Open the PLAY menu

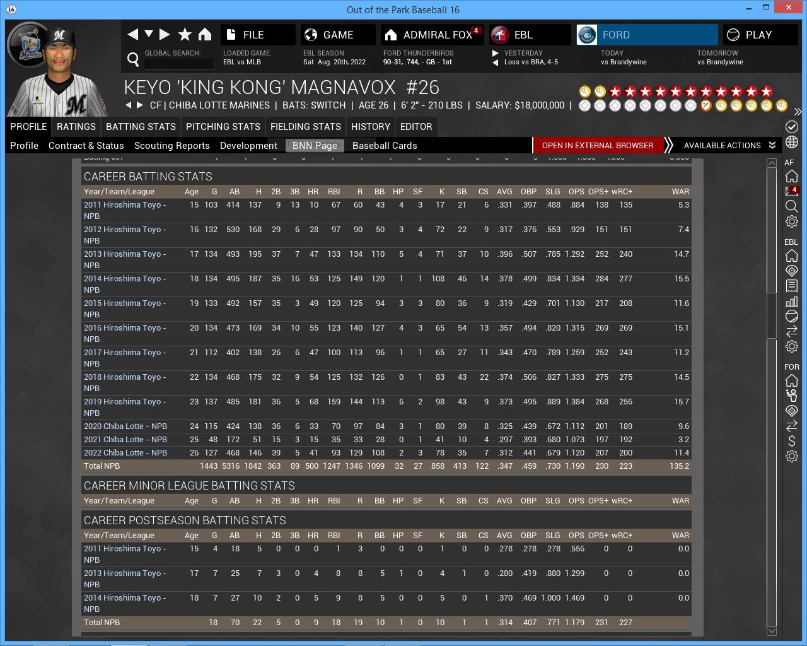tap(760, 35)
